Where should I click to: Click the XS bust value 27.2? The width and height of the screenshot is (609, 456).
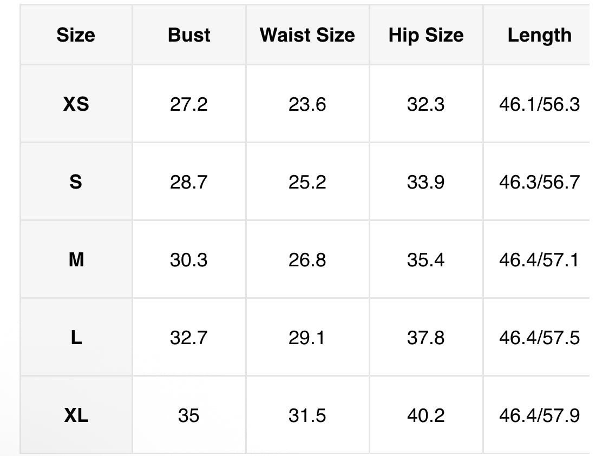pyautogui.click(x=188, y=104)
